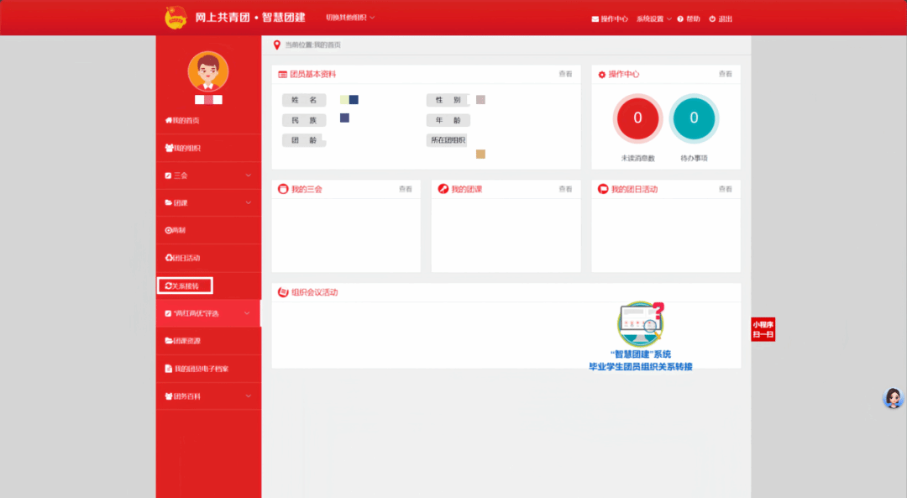Screen dimensions: 907x498
Task: Click 查看 in the 我的团日活动 panel
Action: pyautogui.click(x=725, y=189)
